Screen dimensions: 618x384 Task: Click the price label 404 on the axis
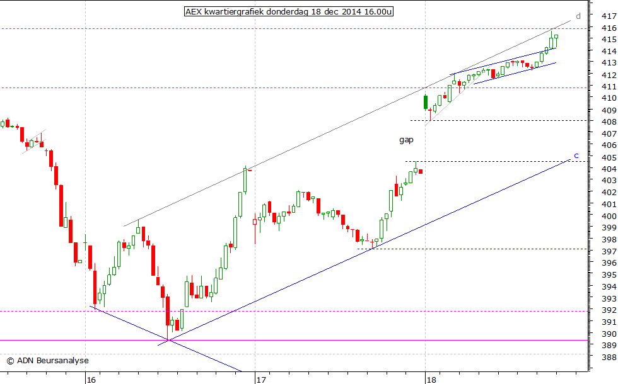click(609, 169)
